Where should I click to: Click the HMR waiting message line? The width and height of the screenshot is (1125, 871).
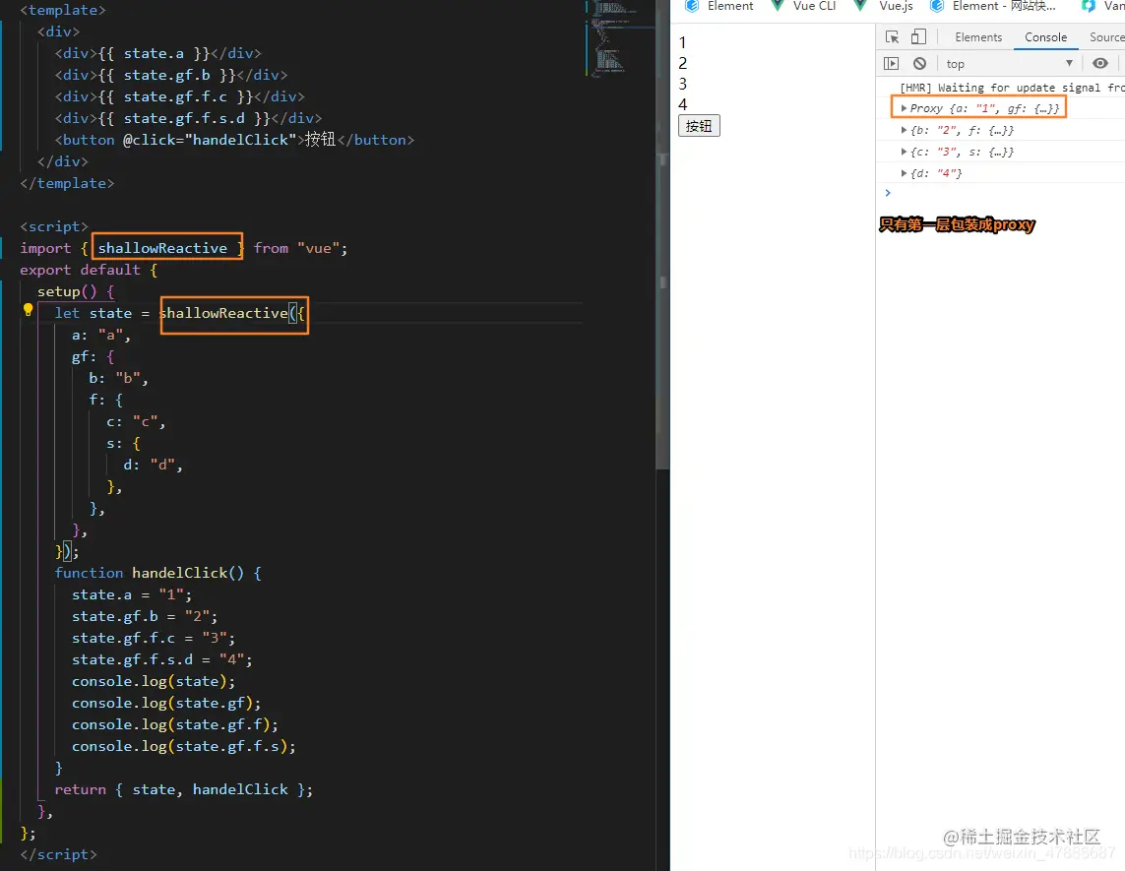pyautogui.click(x=1011, y=88)
